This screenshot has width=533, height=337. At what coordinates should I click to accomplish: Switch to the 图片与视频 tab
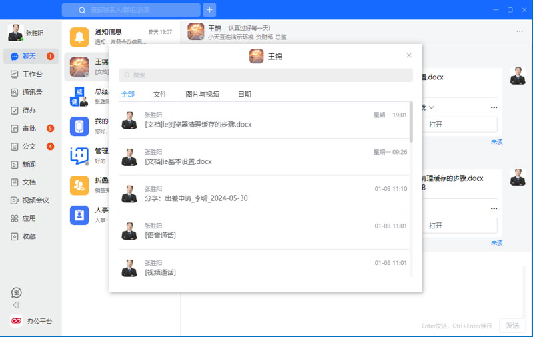click(202, 94)
